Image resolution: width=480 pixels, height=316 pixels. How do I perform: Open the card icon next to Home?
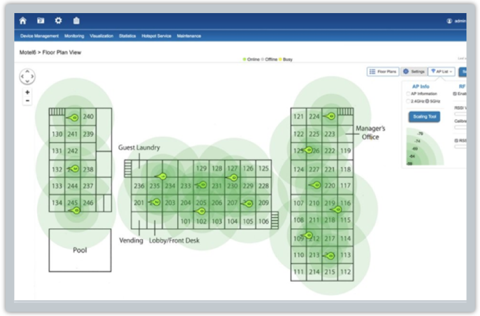(40, 21)
